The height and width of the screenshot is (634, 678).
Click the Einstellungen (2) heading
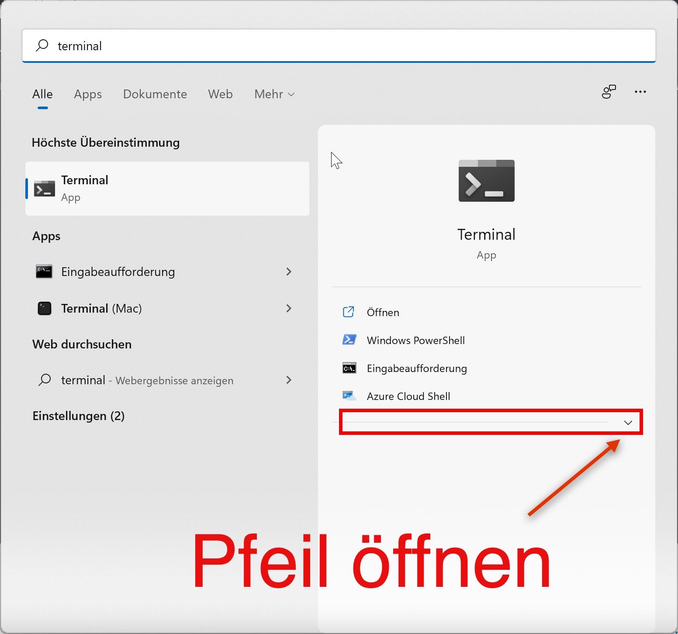coord(79,416)
